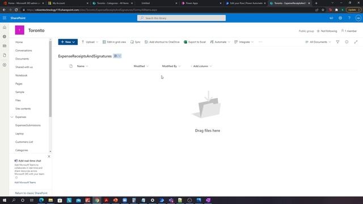This screenshot has width=363, height=204.
Task: Open the New dropdown button
Action: coord(68,42)
